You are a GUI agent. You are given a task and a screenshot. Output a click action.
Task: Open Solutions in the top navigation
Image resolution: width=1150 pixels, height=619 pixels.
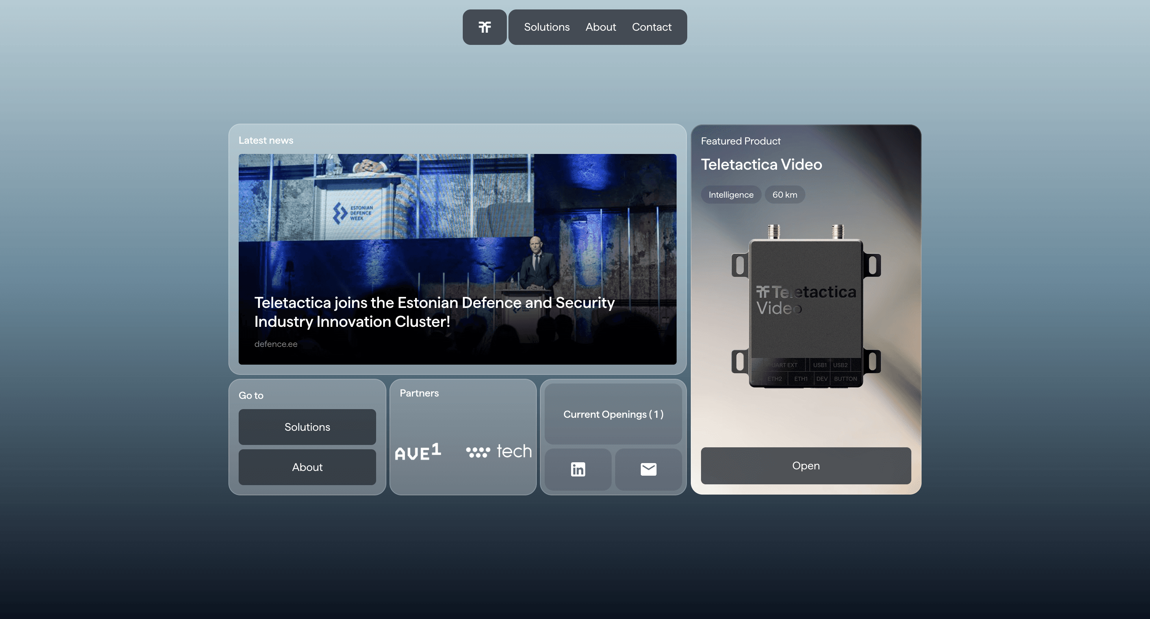tap(546, 27)
